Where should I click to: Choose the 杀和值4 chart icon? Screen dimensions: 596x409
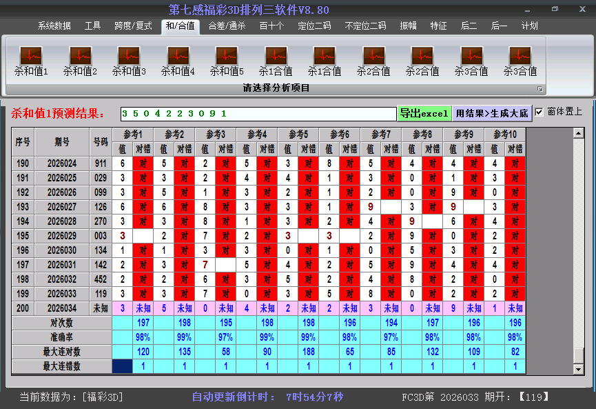178,55
